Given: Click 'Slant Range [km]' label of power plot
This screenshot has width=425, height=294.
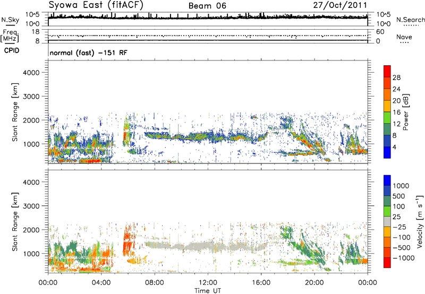Looking at the screenshot, I should 15,112.
